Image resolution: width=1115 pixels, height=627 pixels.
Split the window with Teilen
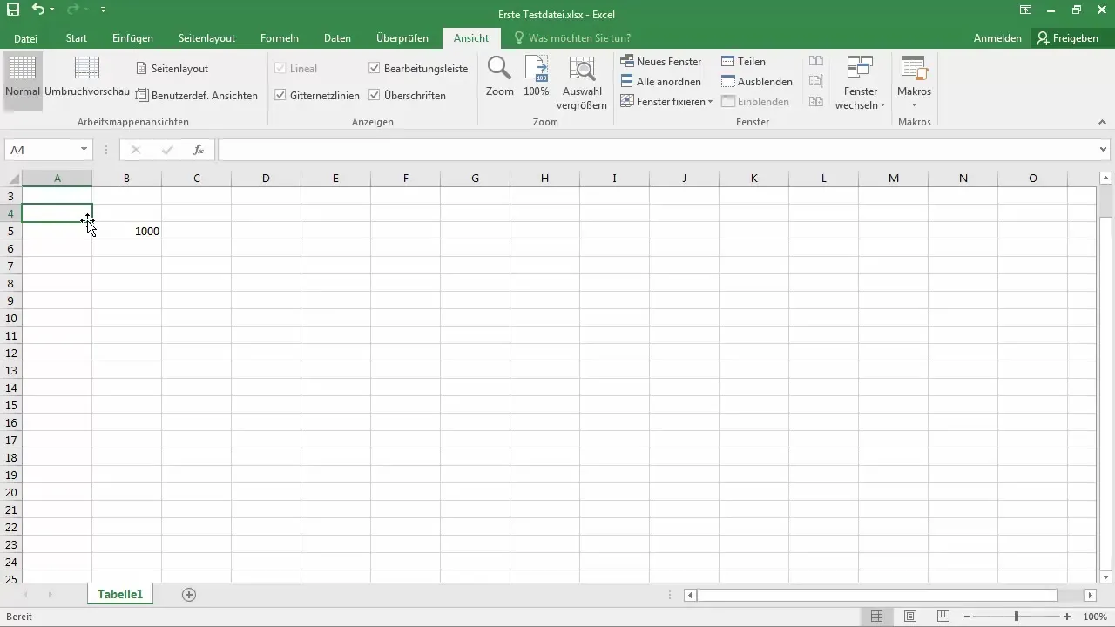[743, 62]
